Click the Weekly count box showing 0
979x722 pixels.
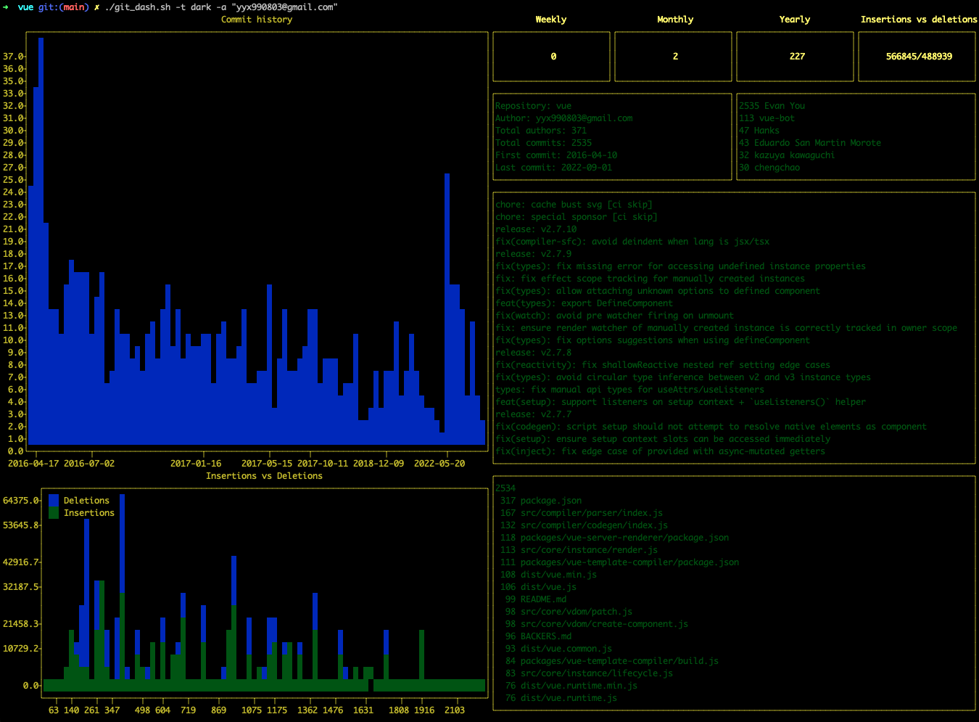coord(551,57)
